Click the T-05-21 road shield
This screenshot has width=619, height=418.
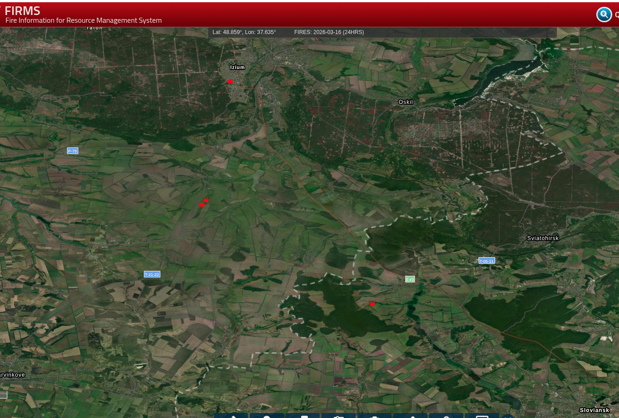click(x=487, y=261)
